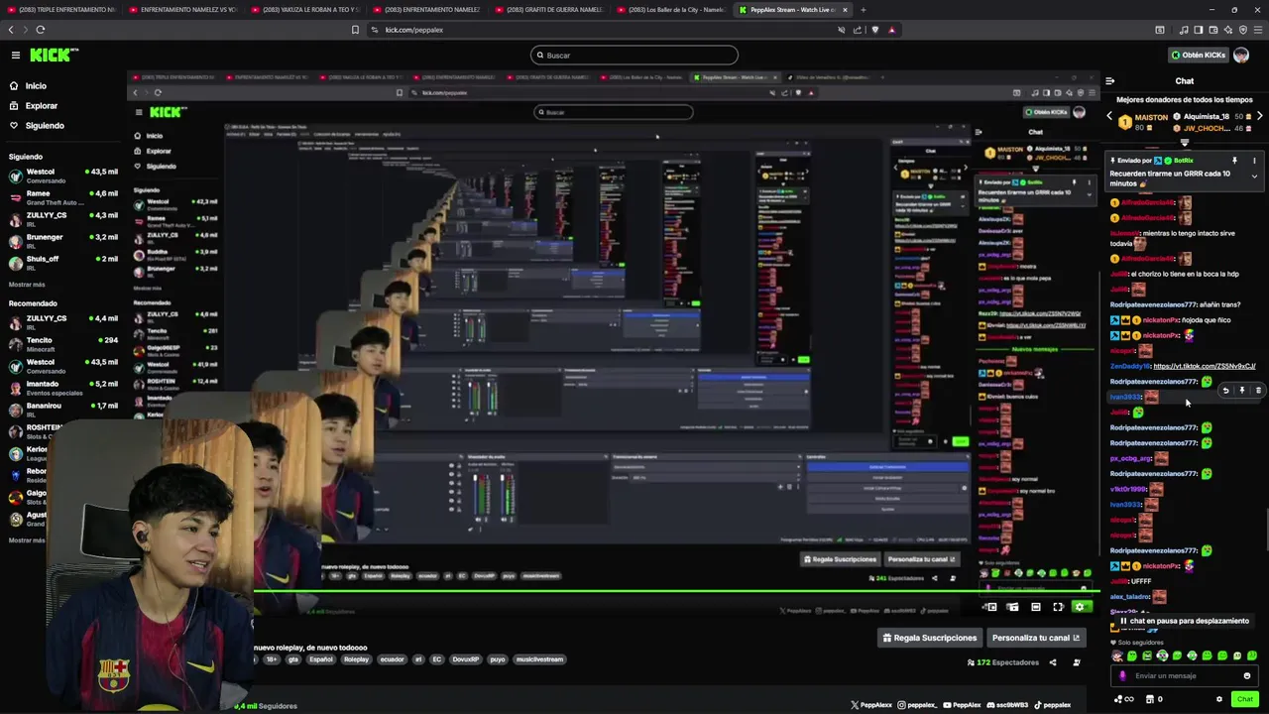Switch to PeppAlex Stream browser tab

[791, 10]
